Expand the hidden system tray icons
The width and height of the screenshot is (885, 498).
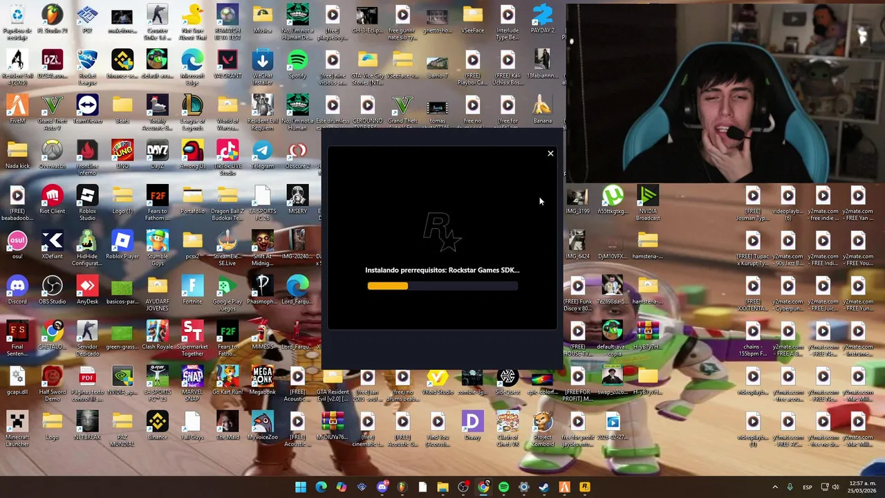[x=775, y=487]
